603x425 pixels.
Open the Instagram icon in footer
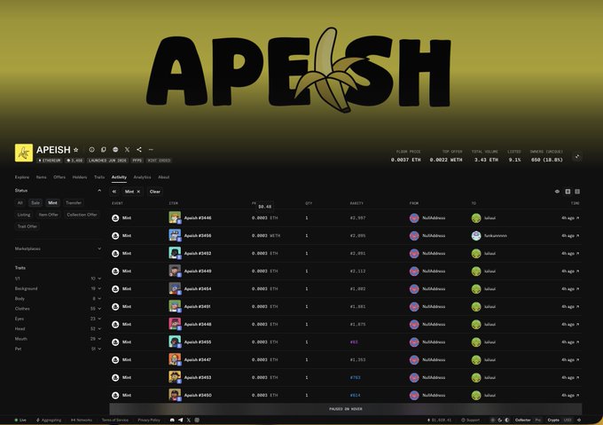[x=197, y=420]
